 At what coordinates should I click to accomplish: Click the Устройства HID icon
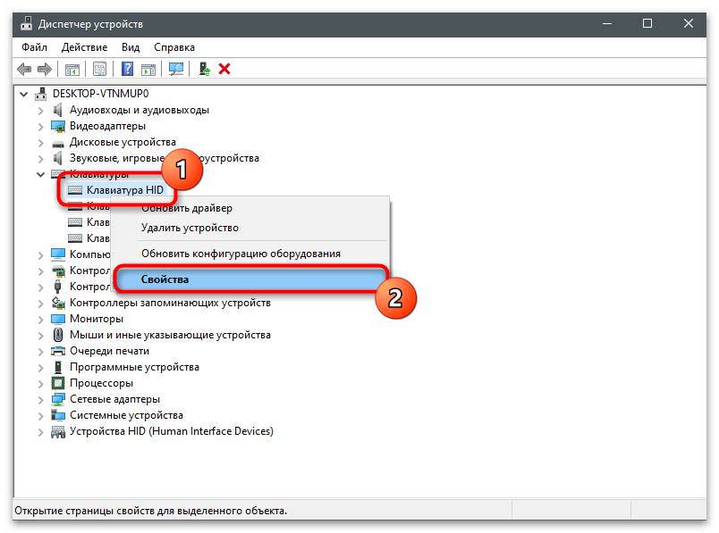58,431
